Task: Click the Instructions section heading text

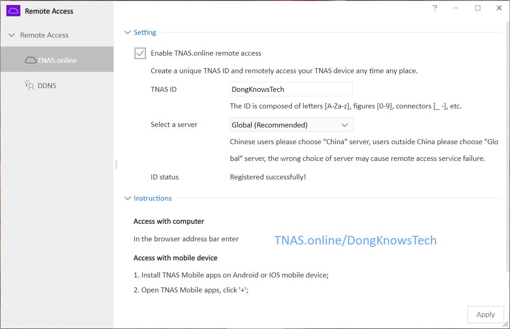Action: coord(153,198)
